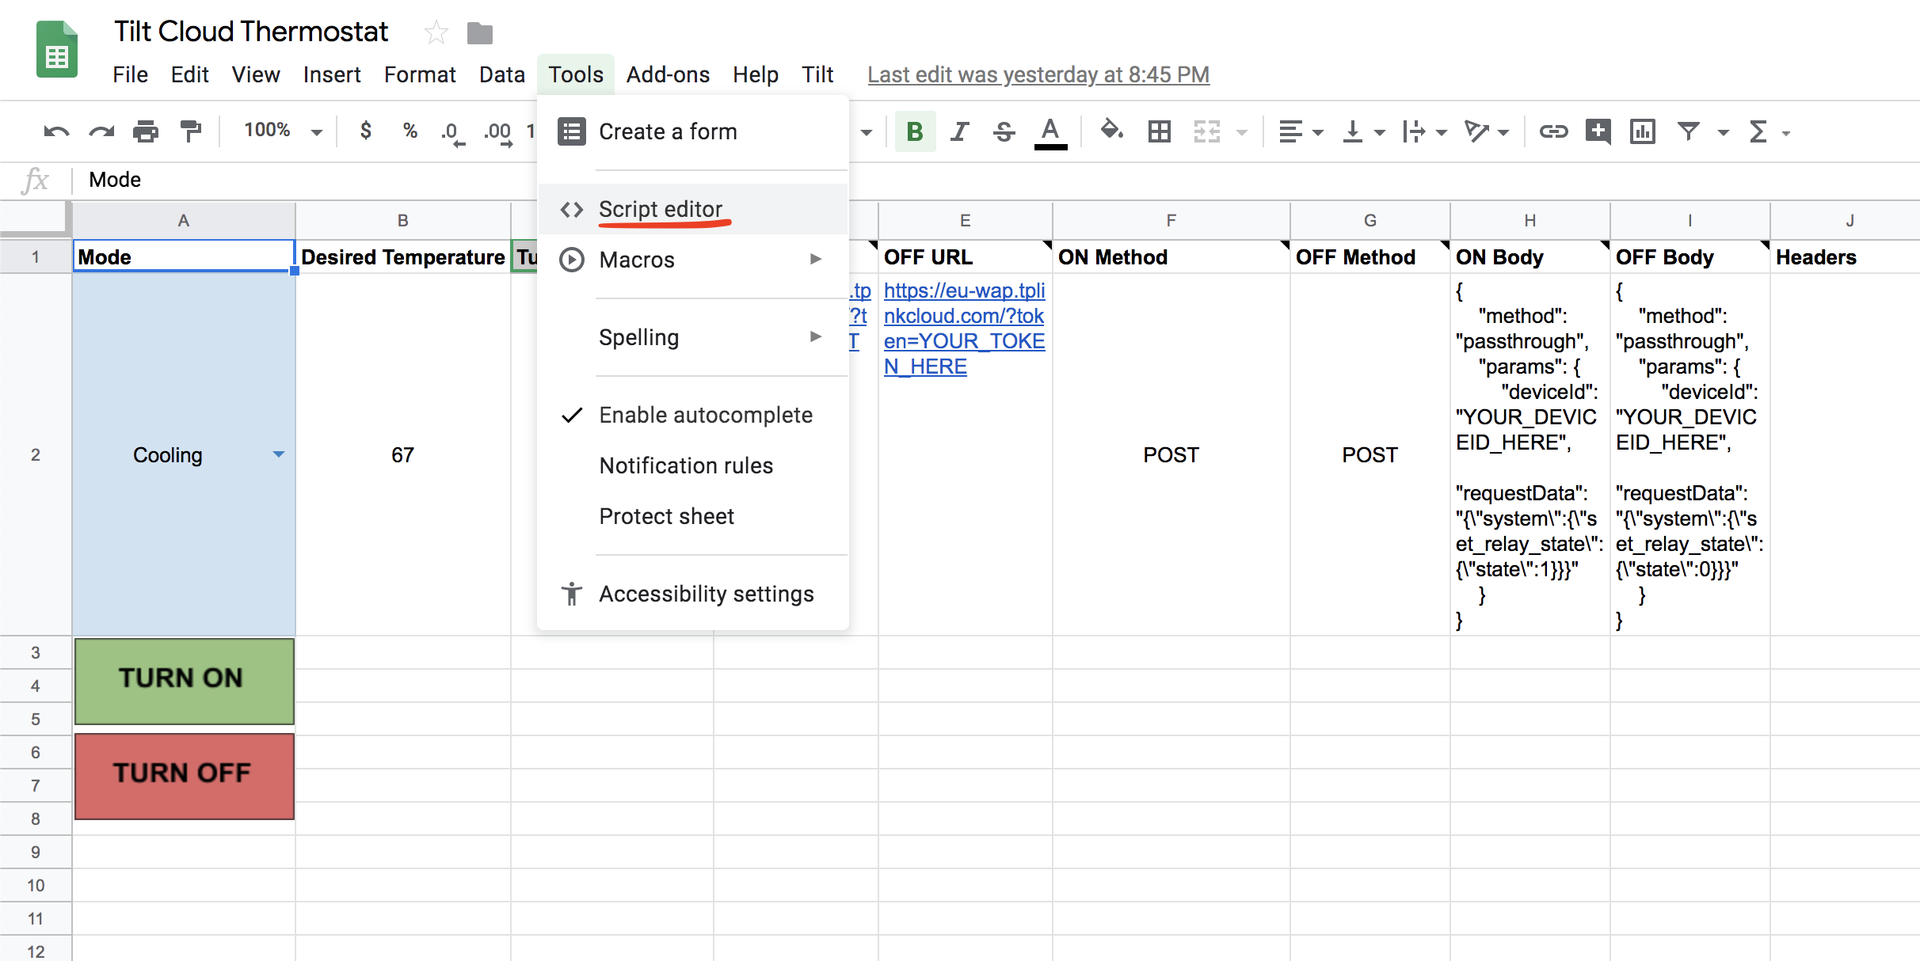
Task: Decrease decimal places icon
Action: [453, 132]
